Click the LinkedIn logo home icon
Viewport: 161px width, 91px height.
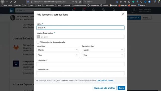pos(12,10)
